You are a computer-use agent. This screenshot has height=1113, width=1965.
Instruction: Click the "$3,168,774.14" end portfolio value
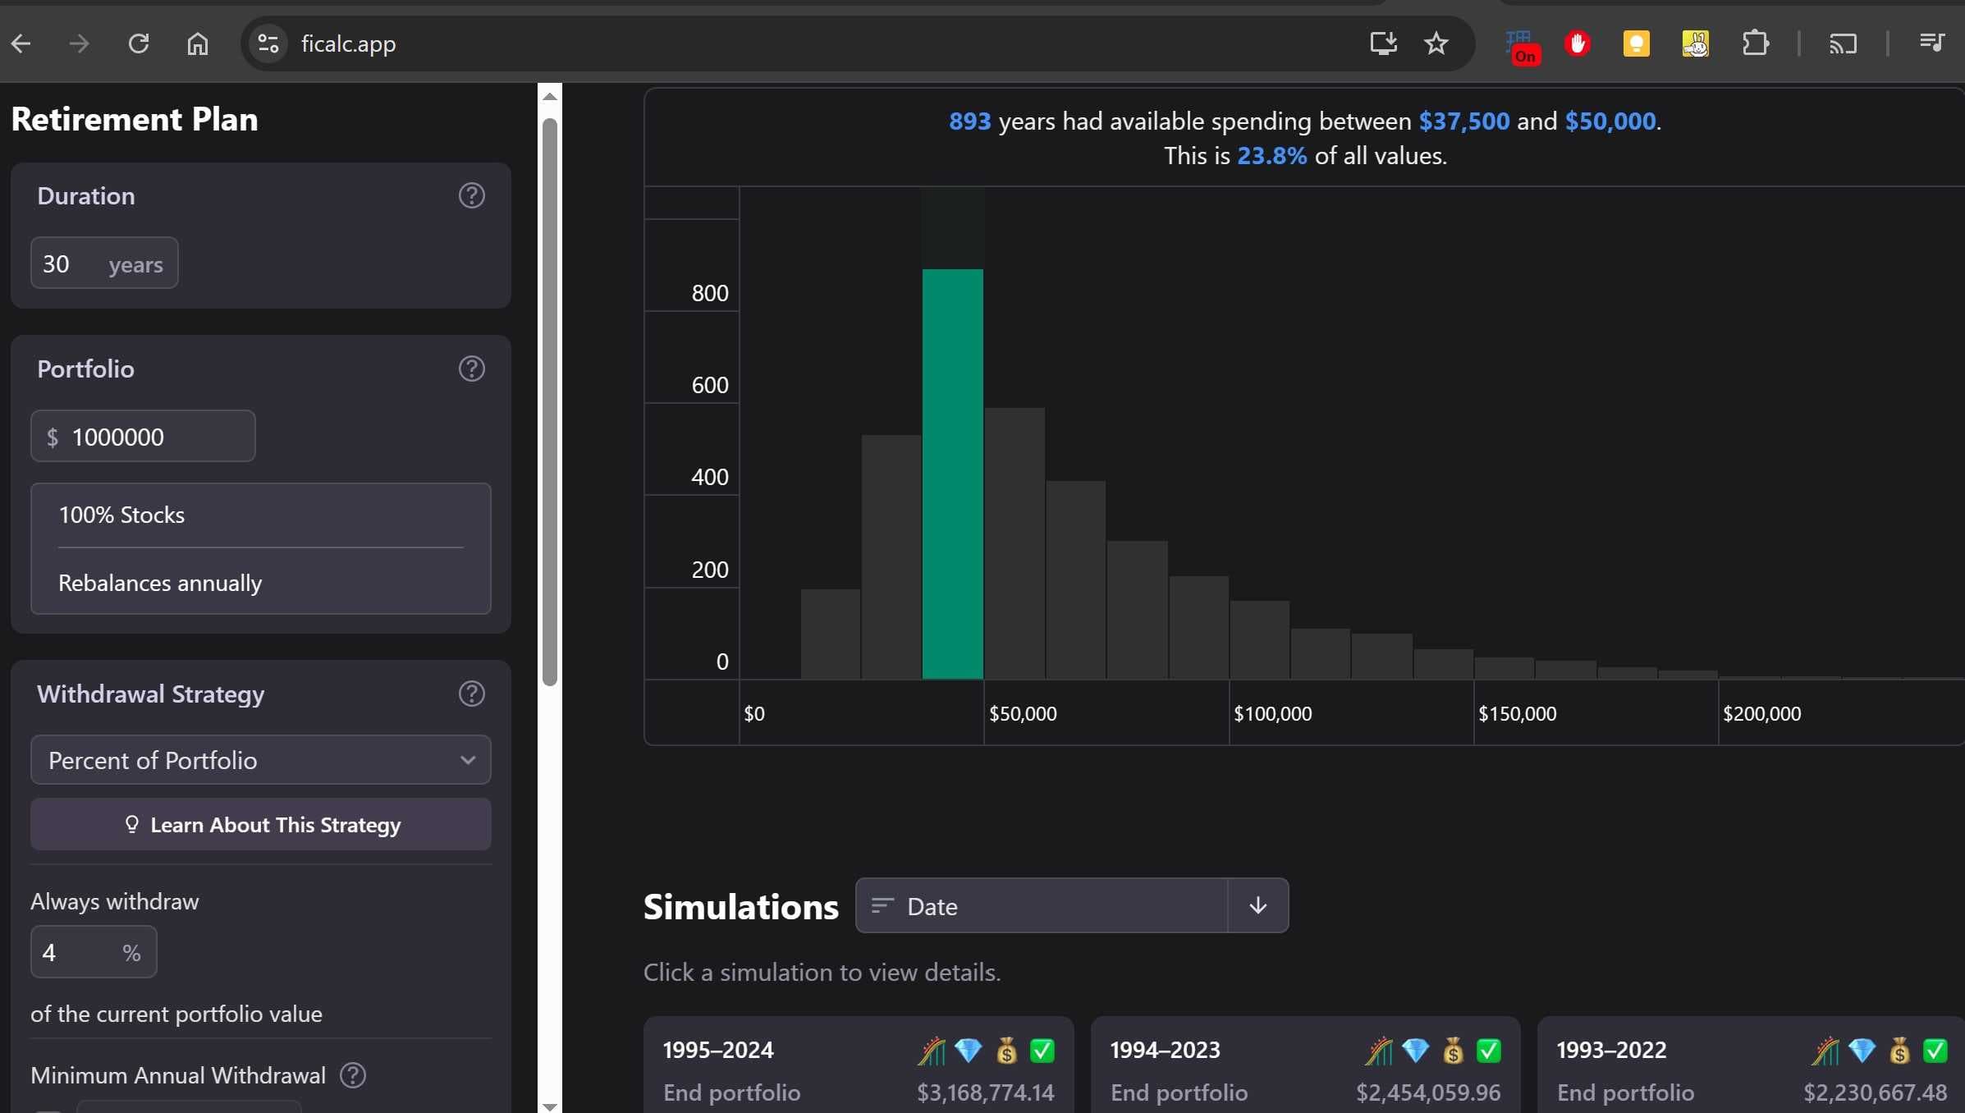[x=986, y=1092]
